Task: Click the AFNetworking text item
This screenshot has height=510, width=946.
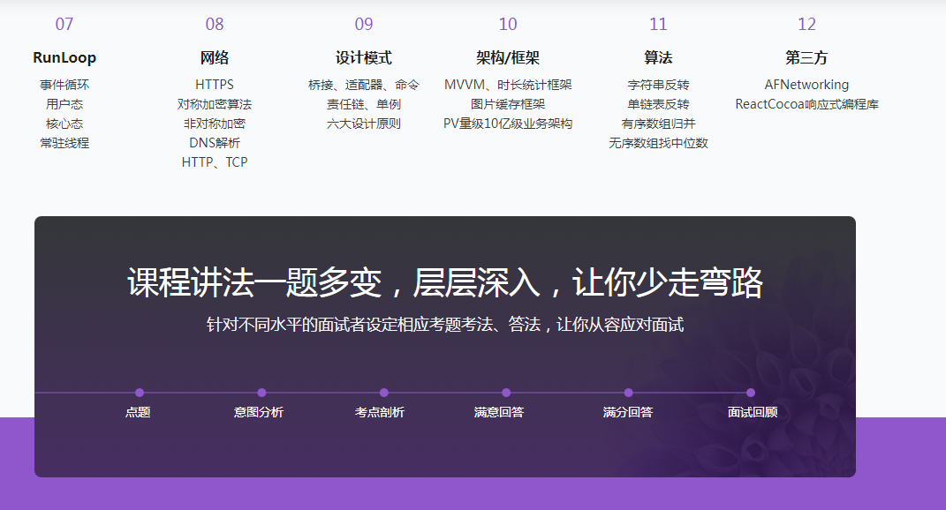Action: point(806,85)
